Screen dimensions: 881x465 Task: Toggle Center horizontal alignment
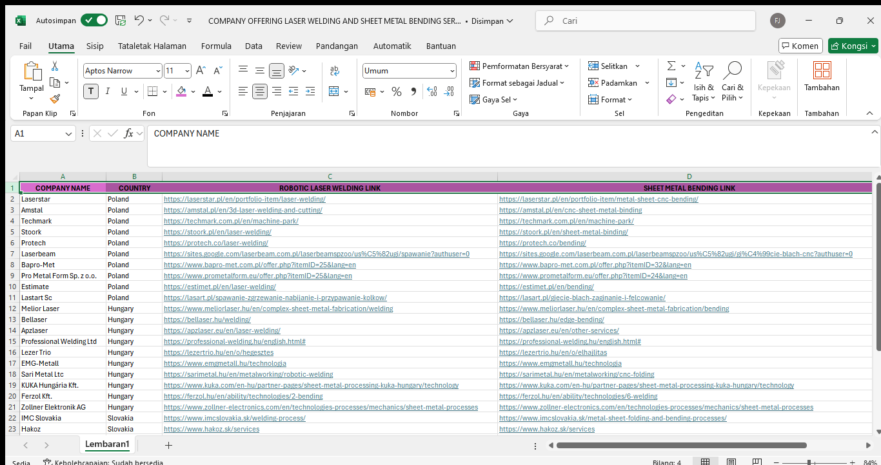tap(260, 91)
